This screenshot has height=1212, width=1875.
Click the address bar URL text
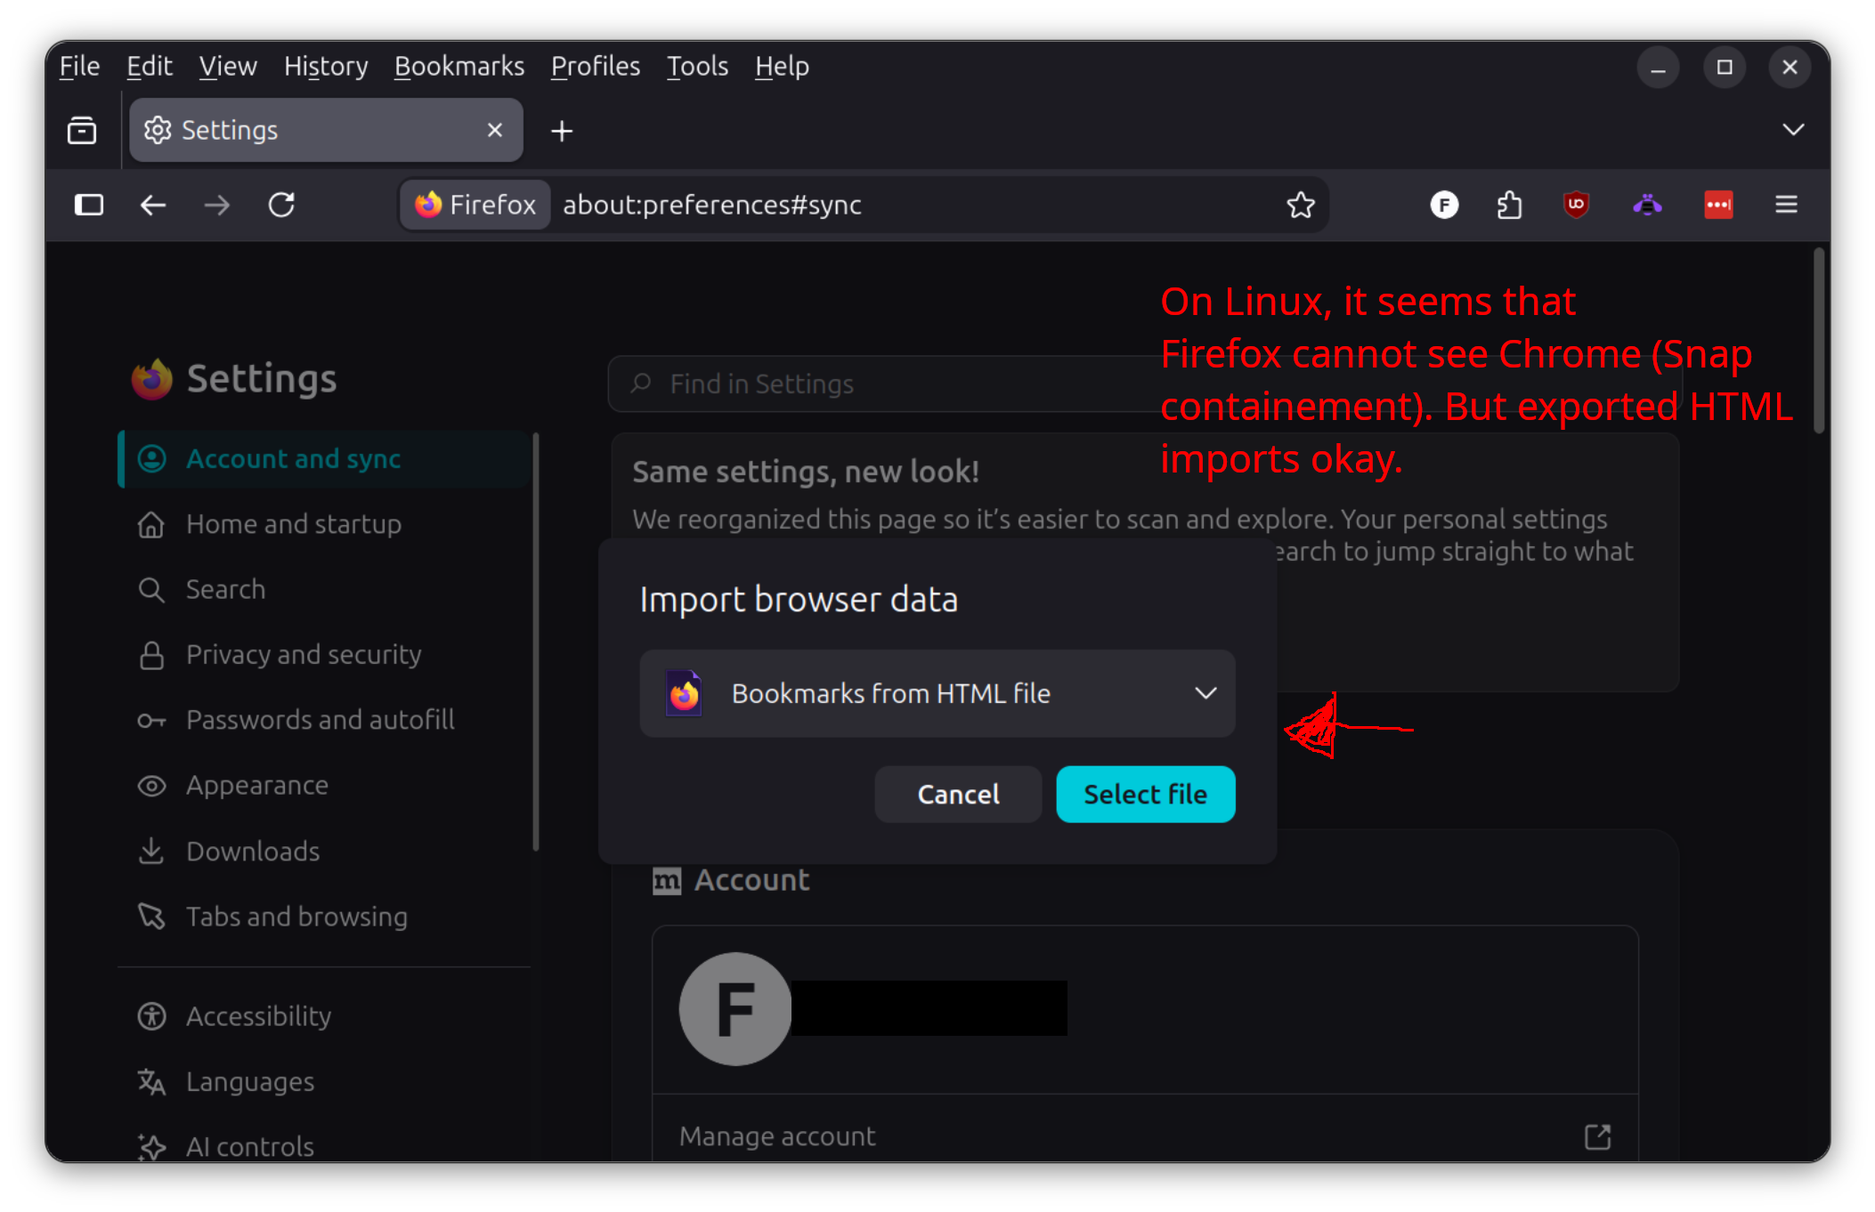click(x=711, y=206)
